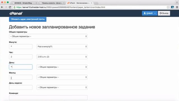The image size is (179, 101).
Task: Click the Команда: field label
Action: tap(14, 93)
